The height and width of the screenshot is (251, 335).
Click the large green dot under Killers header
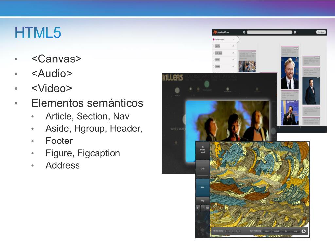(207, 84)
